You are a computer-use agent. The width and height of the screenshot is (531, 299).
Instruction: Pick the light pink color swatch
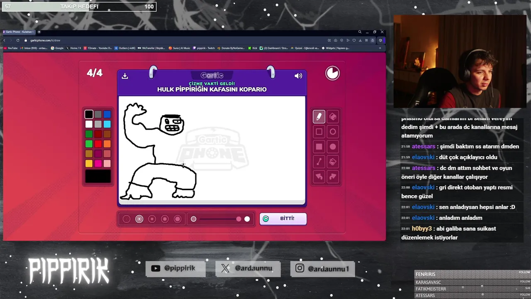click(x=107, y=164)
